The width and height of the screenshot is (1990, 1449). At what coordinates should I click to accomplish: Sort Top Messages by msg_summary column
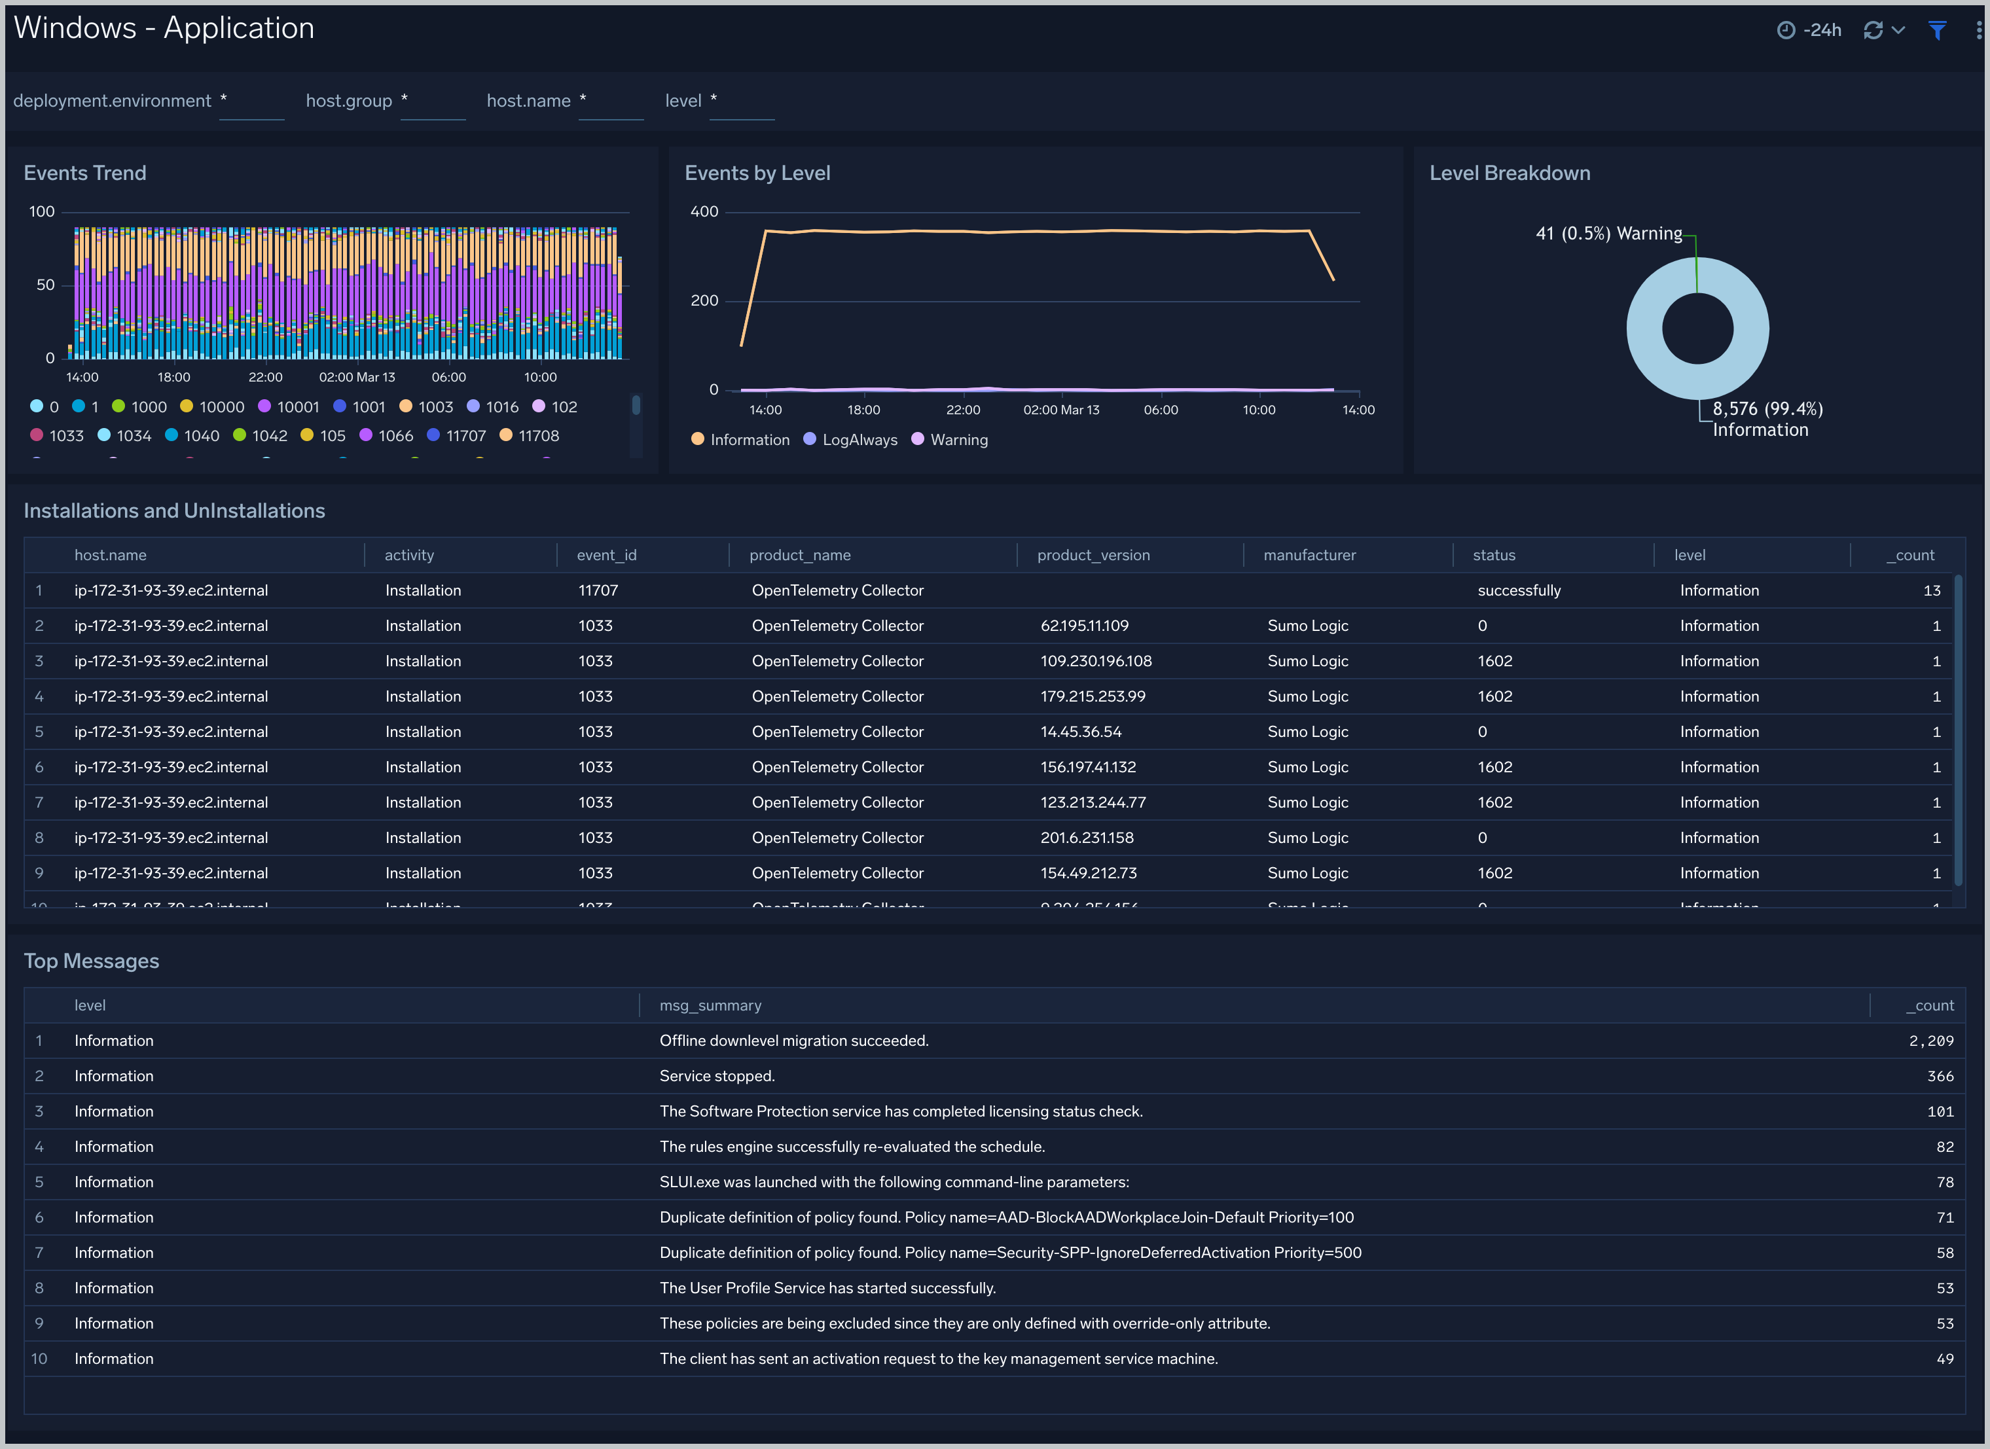click(x=710, y=1006)
